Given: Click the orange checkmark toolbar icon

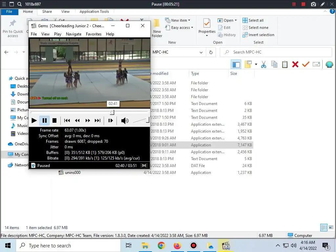Looking at the screenshot, I should pyautogui.click(x=305, y=64).
